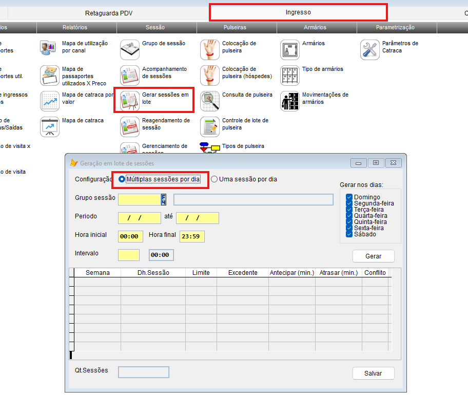Uncheck the Domingo checkbox
The height and width of the screenshot is (411, 468).
(x=349, y=197)
